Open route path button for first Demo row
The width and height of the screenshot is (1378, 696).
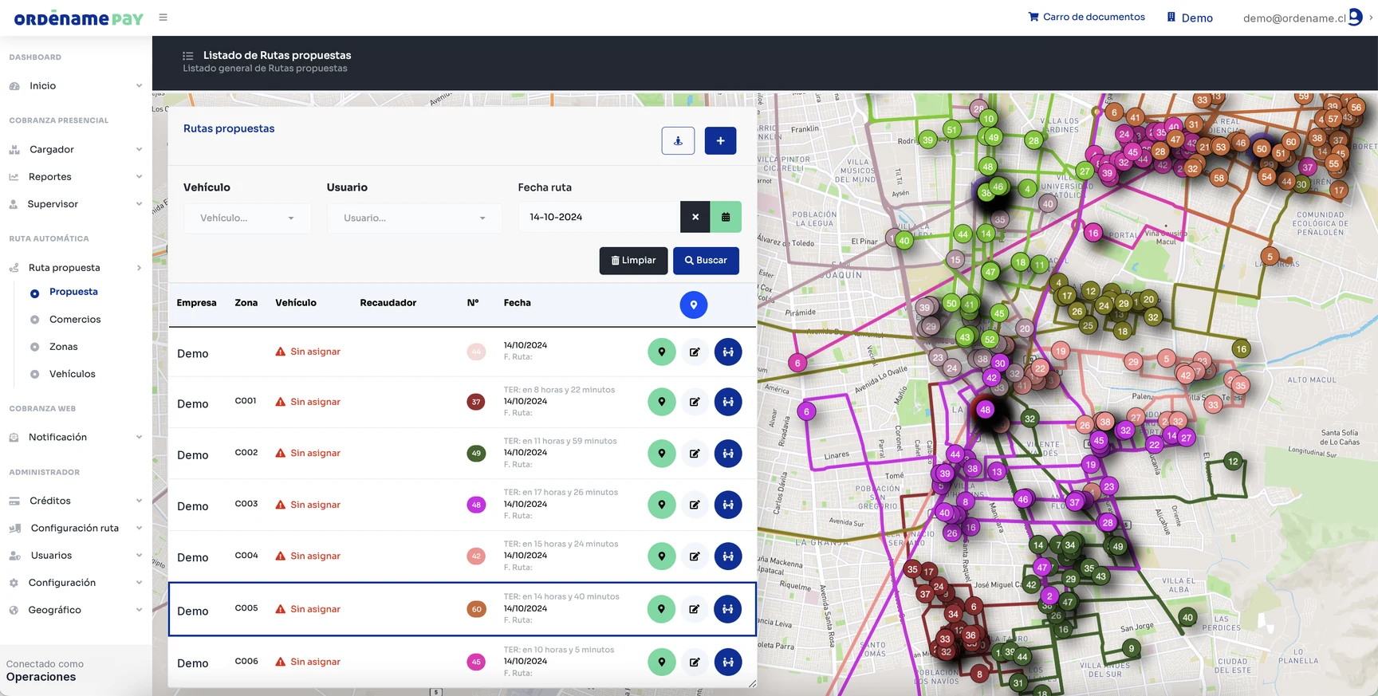pyautogui.click(x=728, y=352)
